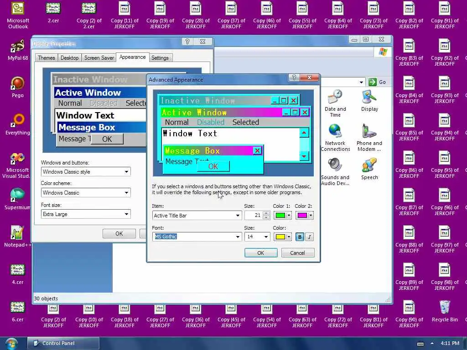Toggle bold font style button
Image resolution: width=467 pixels, height=350 pixels.
[x=300, y=237]
